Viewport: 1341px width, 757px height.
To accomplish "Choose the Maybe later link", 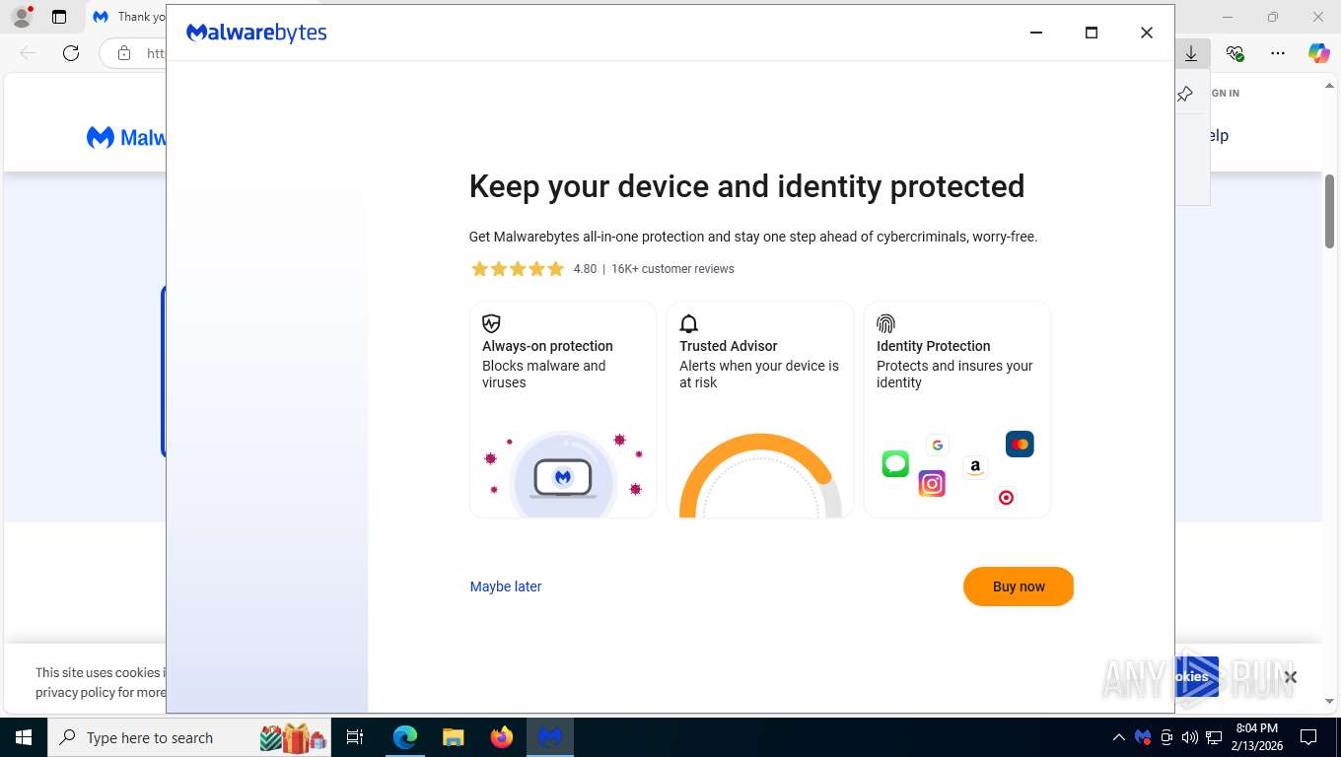I will pos(506,586).
